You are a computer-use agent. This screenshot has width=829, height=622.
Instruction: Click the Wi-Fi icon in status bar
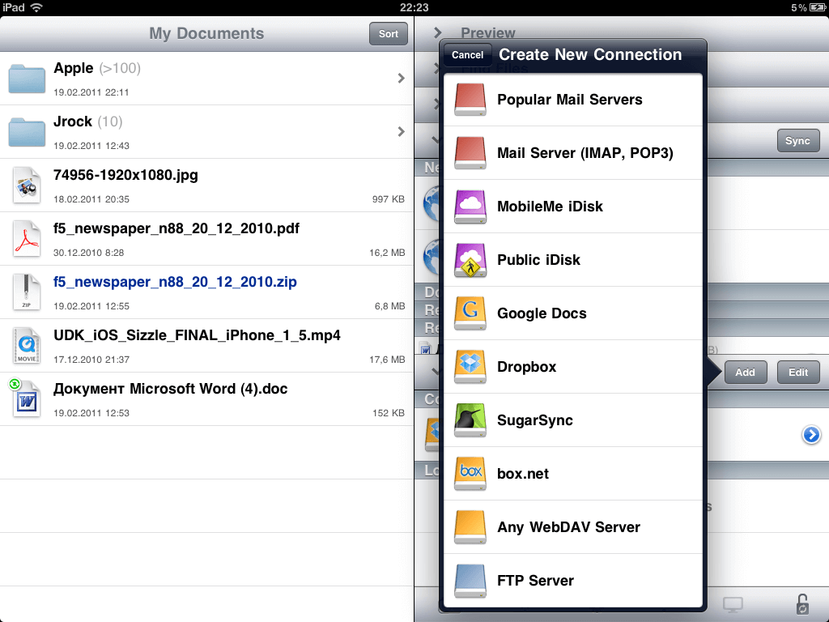click(x=36, y=7)
